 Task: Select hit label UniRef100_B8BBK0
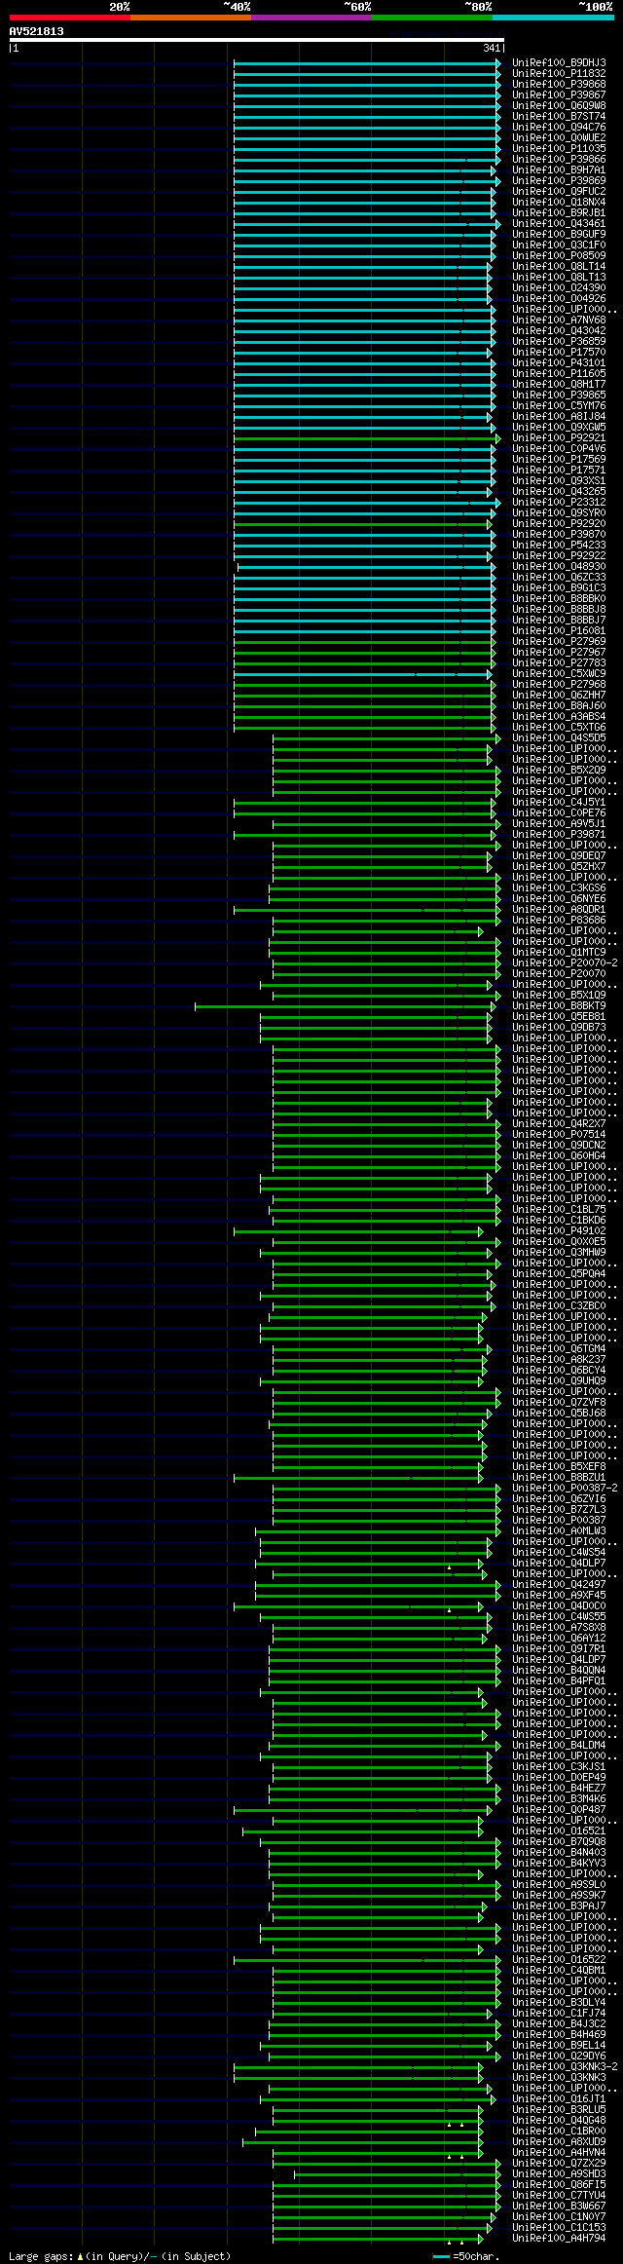[x=559, y=598]
